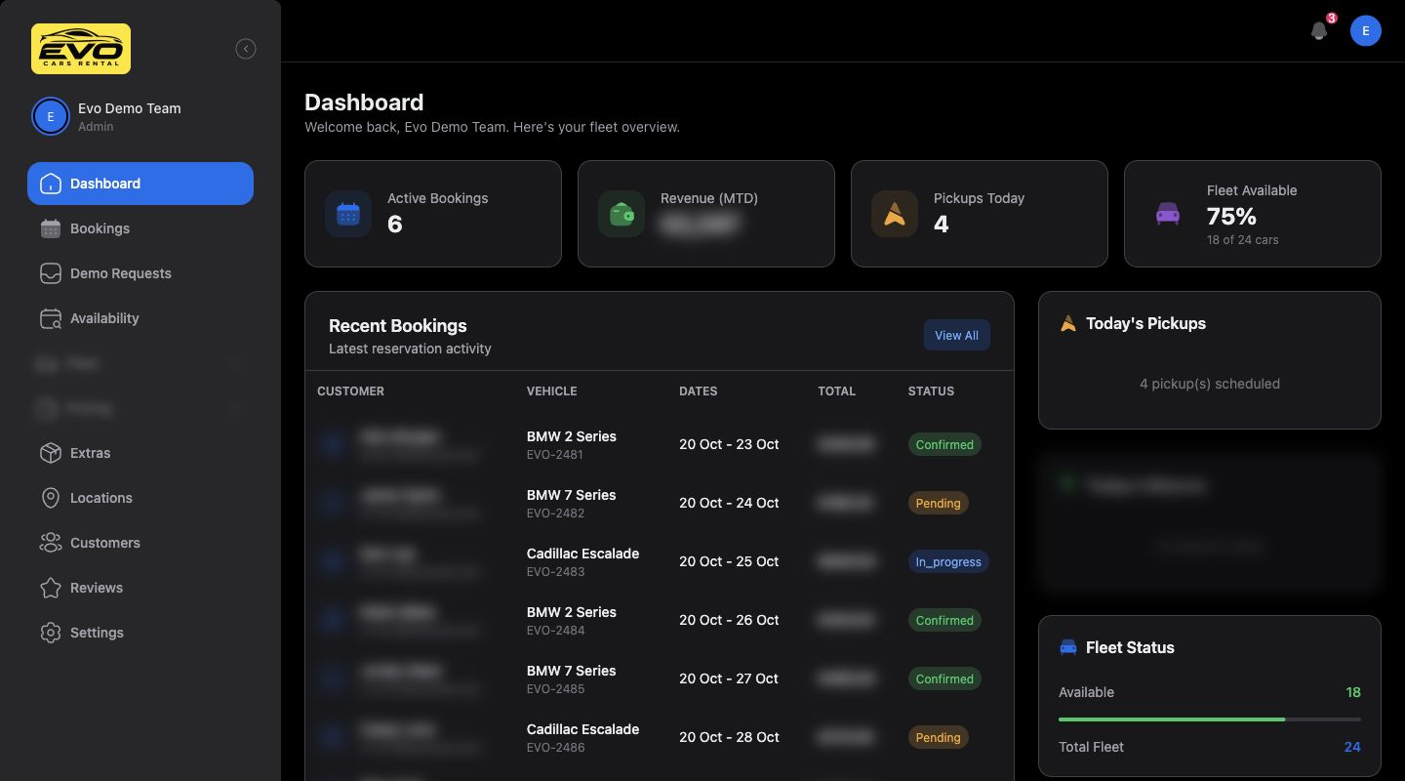Select Availability in the sidebar
This screenshot has height=781, width=1405.
point(140,318)
